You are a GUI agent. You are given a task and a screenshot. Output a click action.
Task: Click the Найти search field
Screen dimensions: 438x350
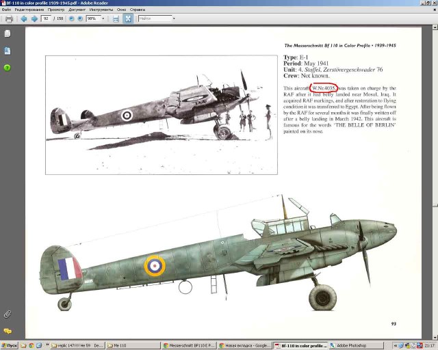tap(153, 18)
